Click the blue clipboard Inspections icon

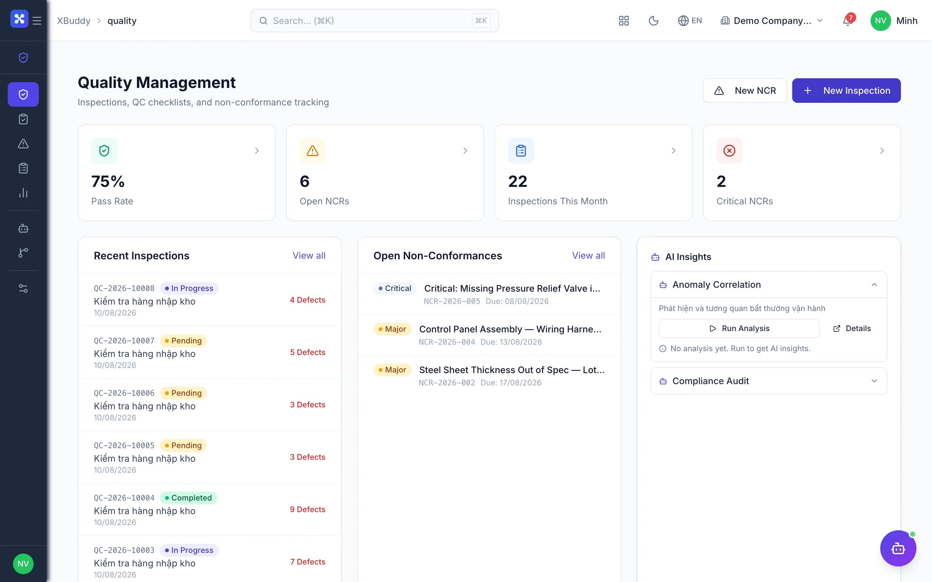point(521,150)
